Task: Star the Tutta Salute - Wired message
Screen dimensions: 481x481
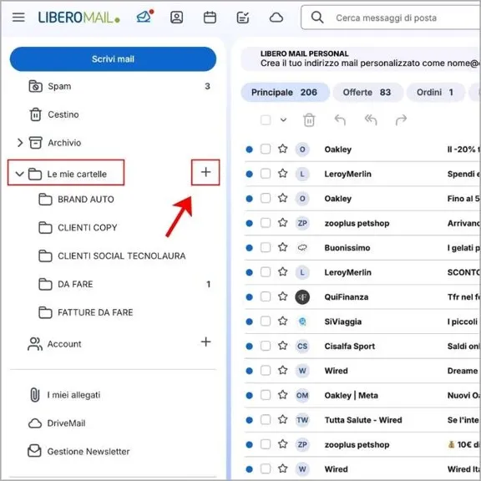Action: [x=282, y=419]
